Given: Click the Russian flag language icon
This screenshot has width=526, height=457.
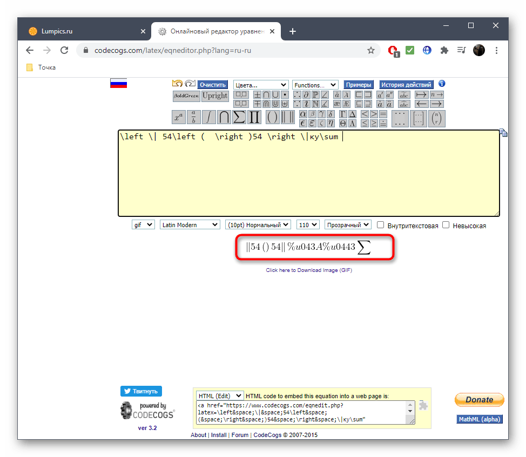Looking at the screenshot, I should [x=118, y=83].
